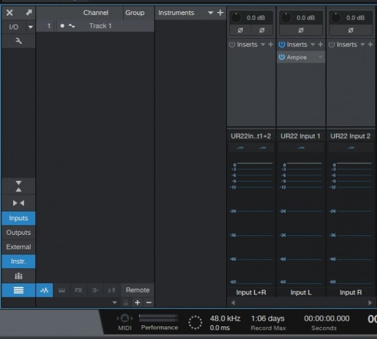The height and width of the screenshot is (339, 377).
Task: Click the Remote button
Action: pyautogui.click(x=137, y=290)
